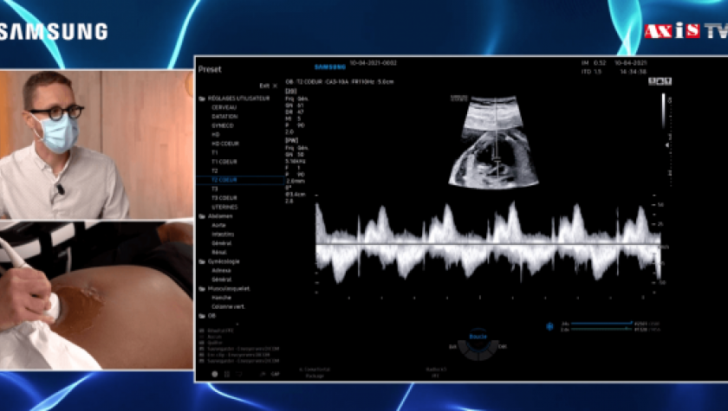Select the T1 preset
This screenshot has width=728, height=411.
[x=215, y=152]
